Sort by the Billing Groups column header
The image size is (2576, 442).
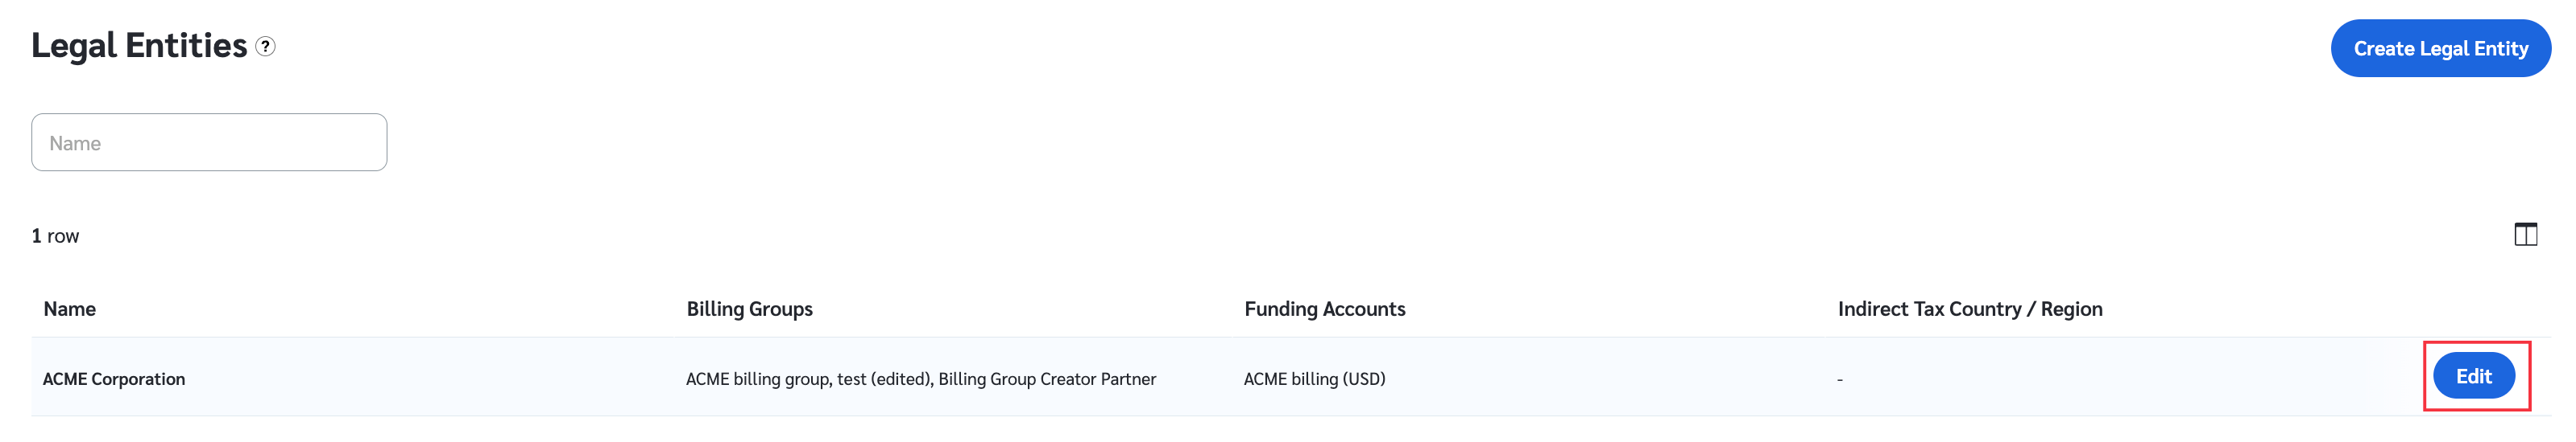749,309
